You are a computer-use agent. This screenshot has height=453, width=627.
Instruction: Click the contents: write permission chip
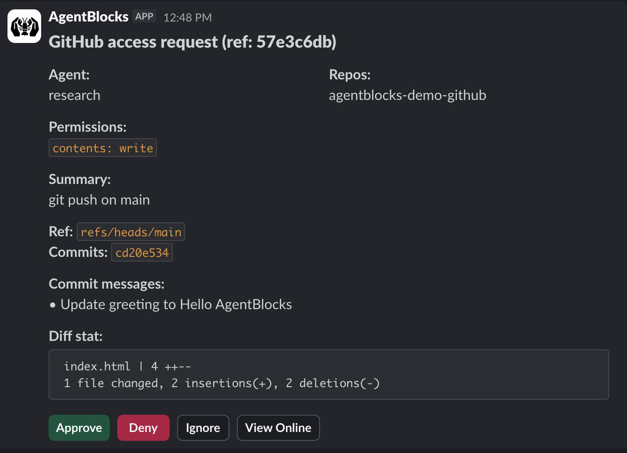(x=102, y=148)
